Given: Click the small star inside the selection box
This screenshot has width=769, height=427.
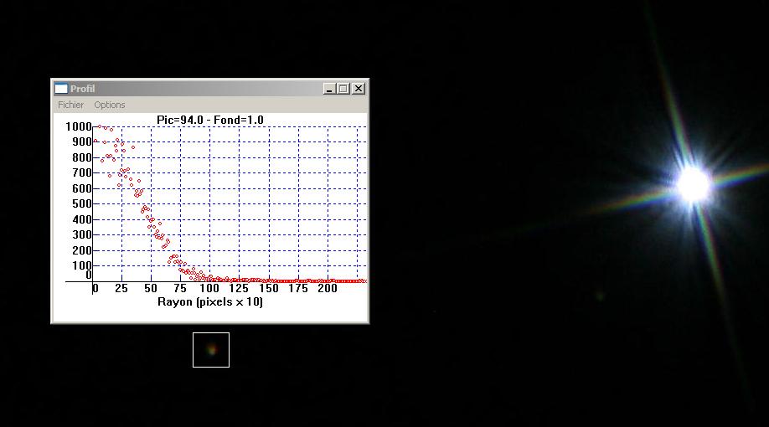Looking at the screenshot, I should (211, 349).
